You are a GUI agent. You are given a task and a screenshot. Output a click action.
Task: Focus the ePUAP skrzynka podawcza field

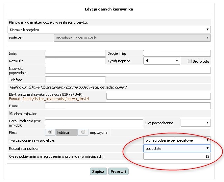point(159,96)
